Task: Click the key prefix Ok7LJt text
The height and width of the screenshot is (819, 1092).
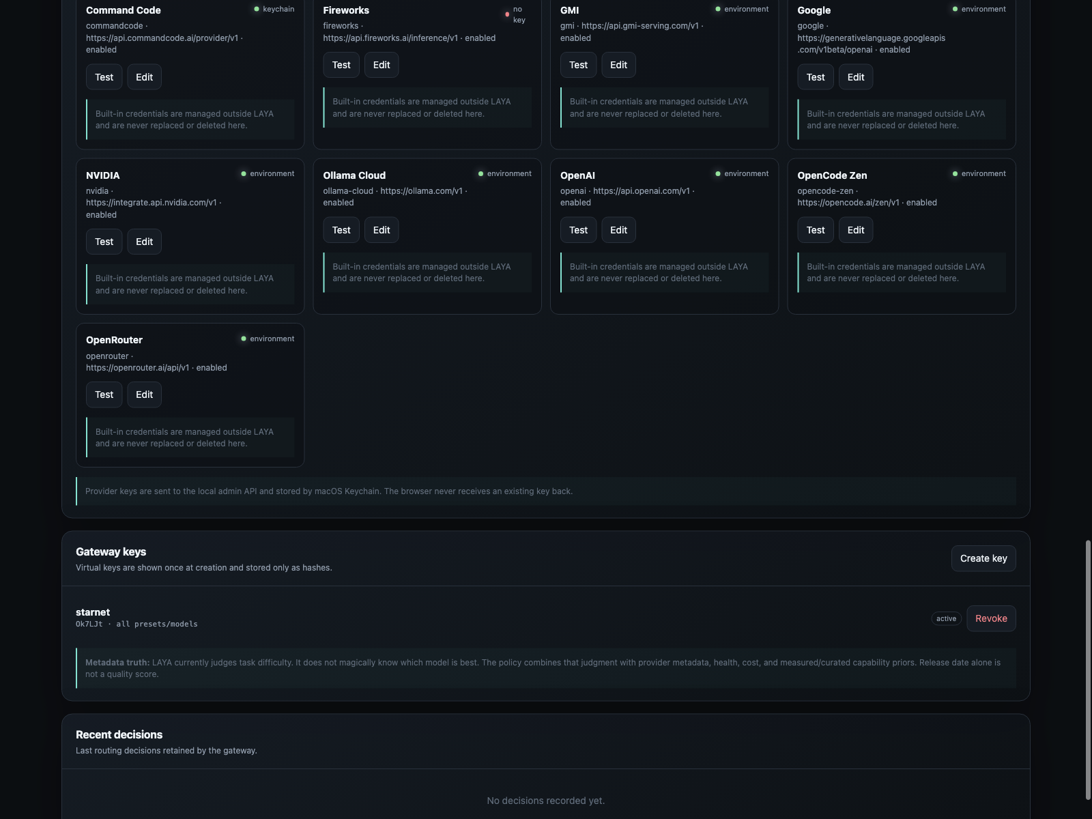Action: coord(89,624)
